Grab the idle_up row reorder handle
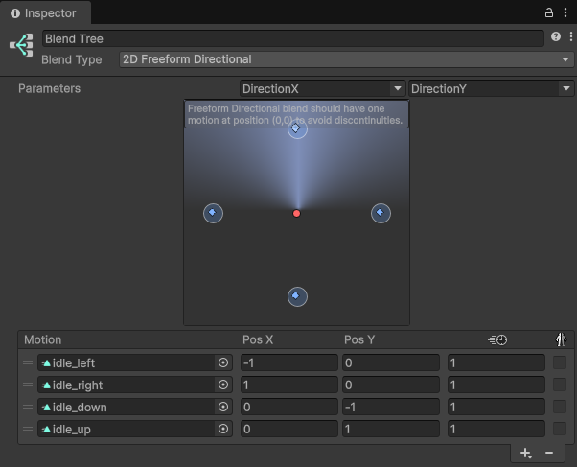The image size is (577, 467). [x=28, y=429]
